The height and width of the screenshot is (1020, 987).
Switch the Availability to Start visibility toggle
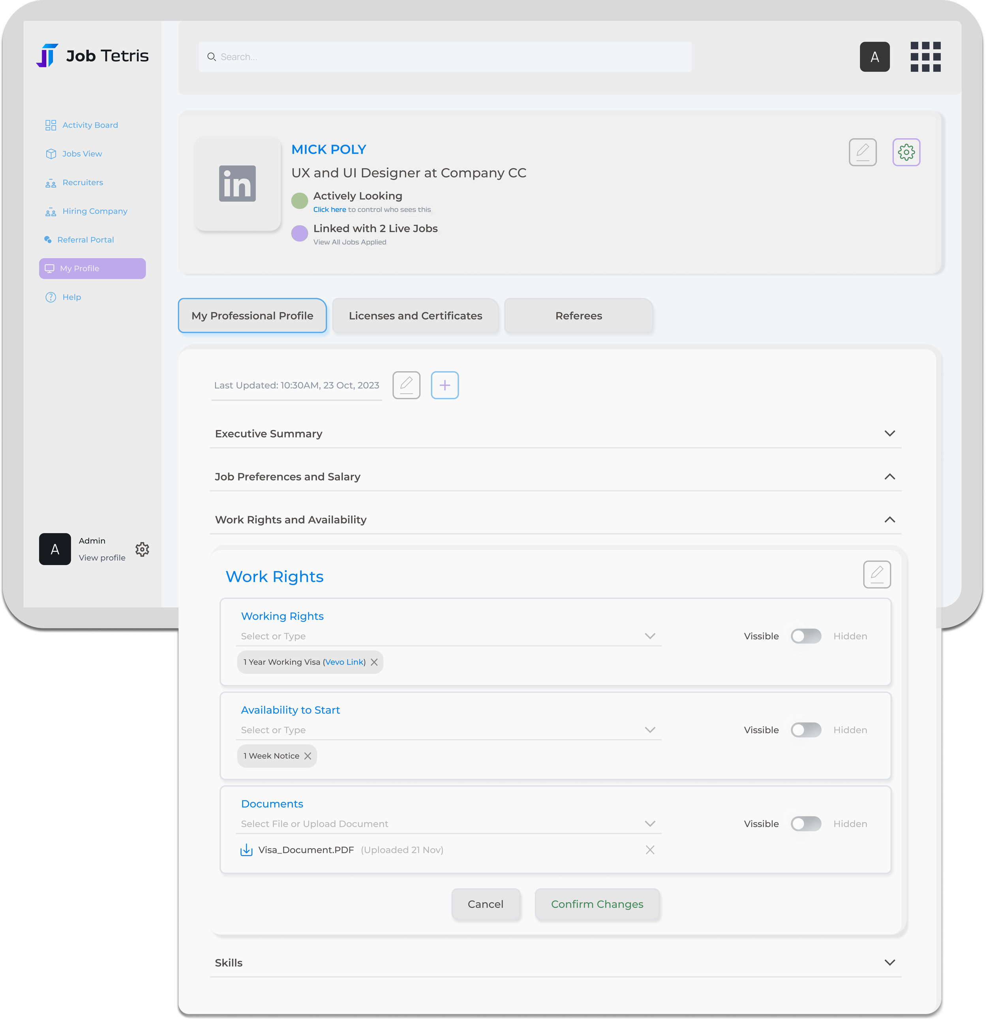tap(806, 730)
